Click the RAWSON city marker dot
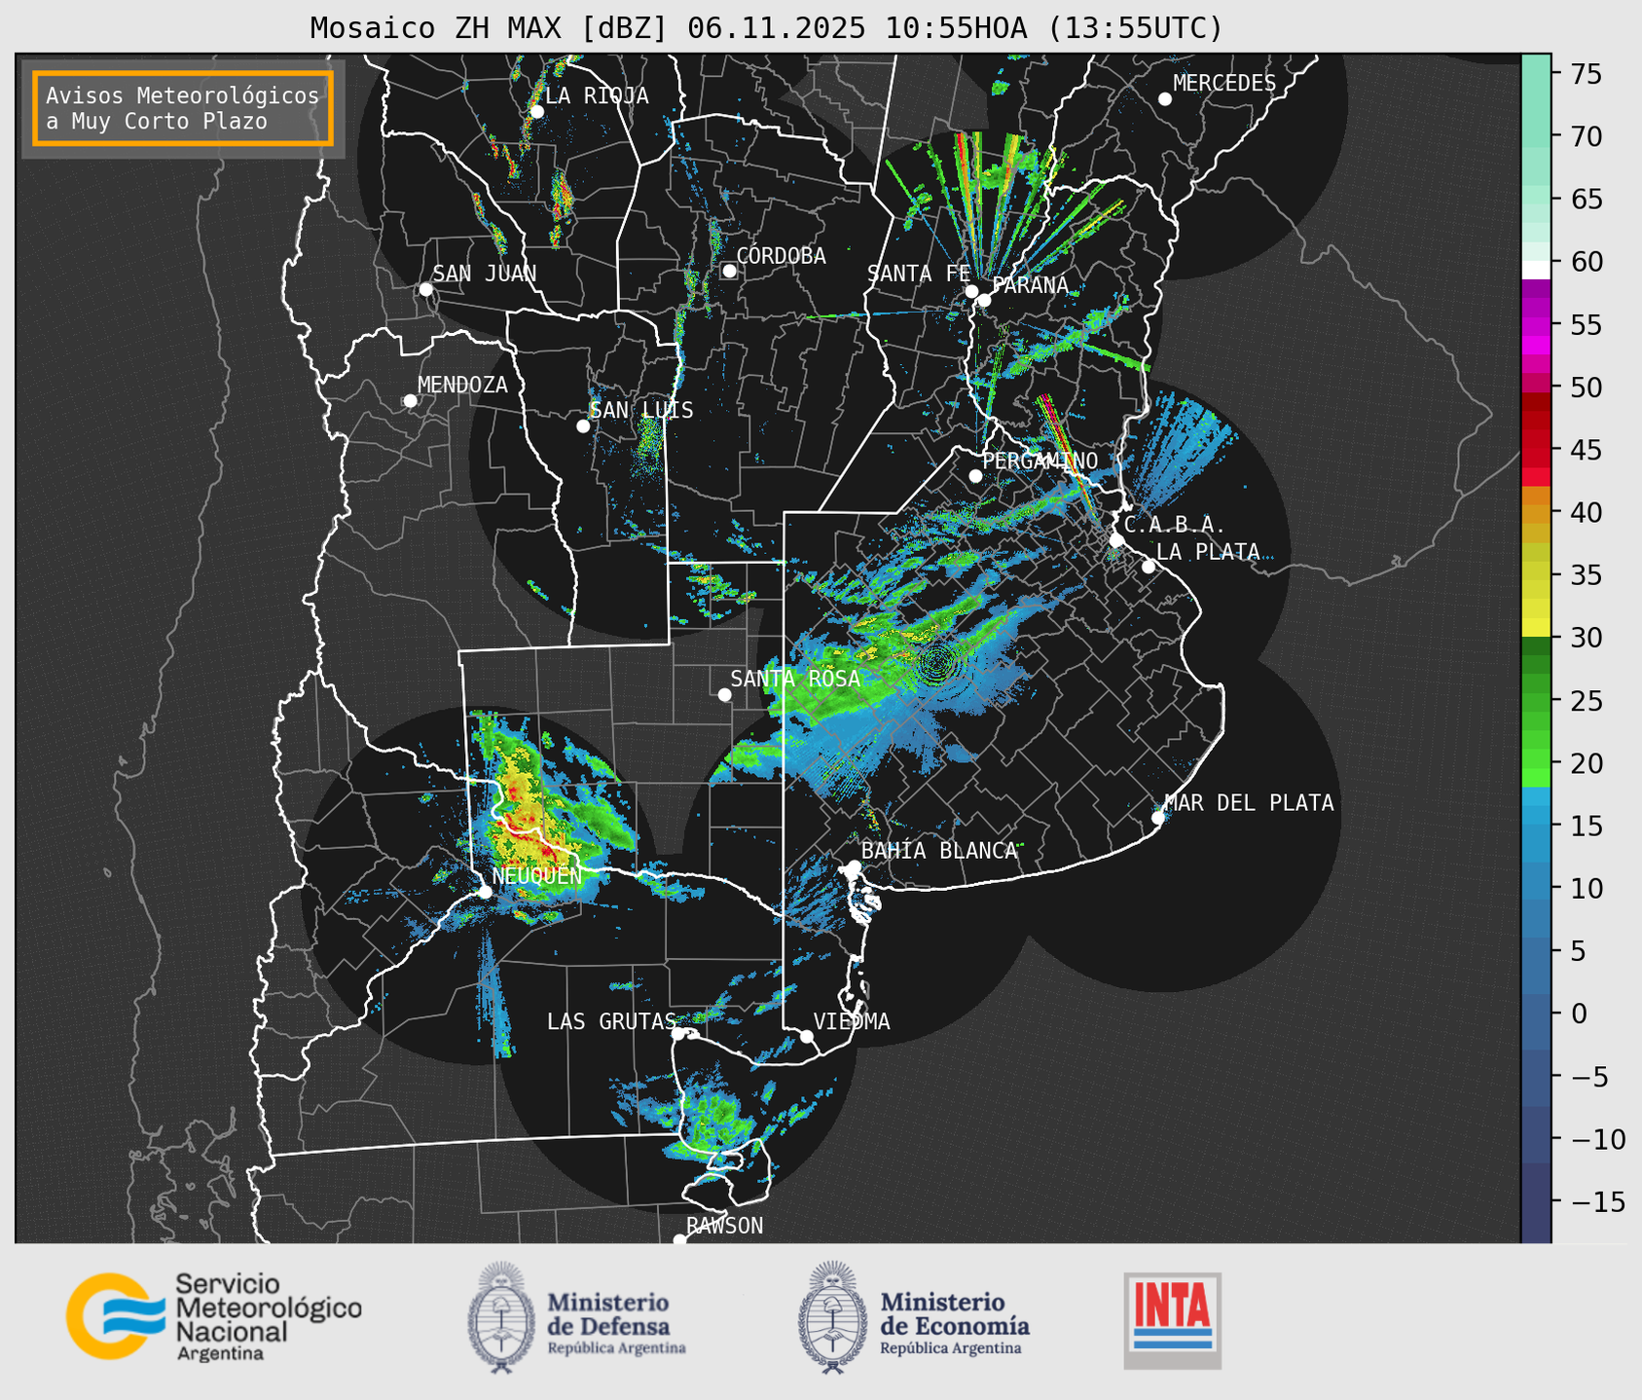Viewport: 1642px width, 1400px height. (x=679, y=1239)
